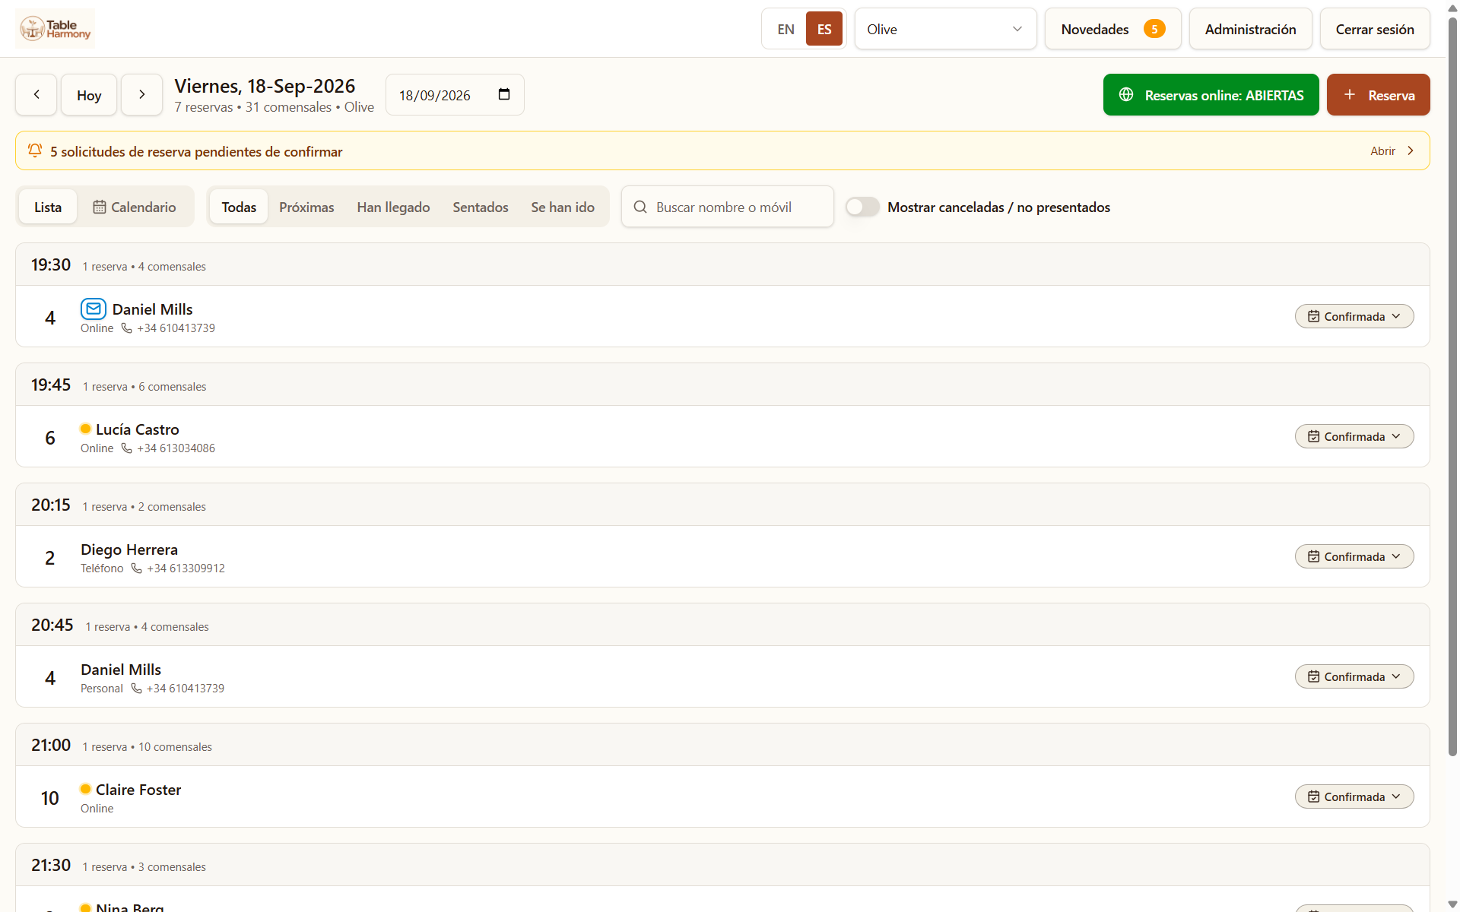
Task: Click the Hoy button
Action: [89, 95]
